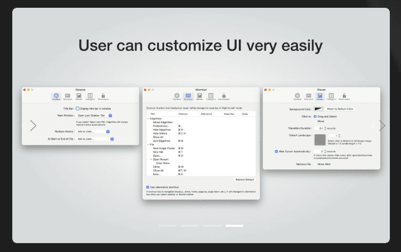The height and width of the screenshot is (252, 401).
Task: Switch to Category icon in Viewer window
Action: [331, 96]
